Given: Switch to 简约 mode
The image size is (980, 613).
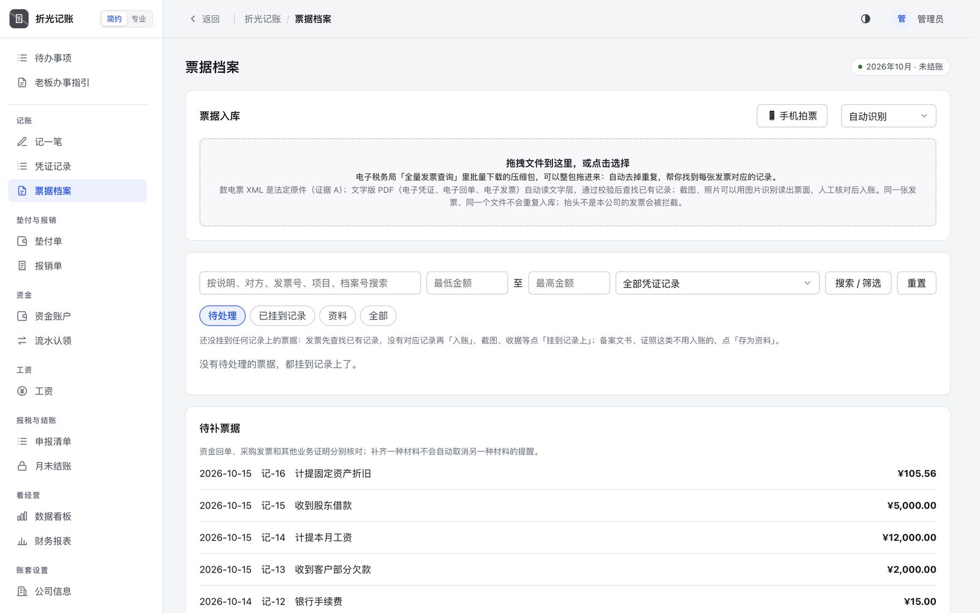Looking at the screenshot, I should [115, 19].
